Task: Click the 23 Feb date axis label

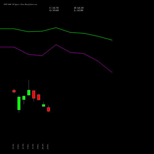Action: coord(47,147)
